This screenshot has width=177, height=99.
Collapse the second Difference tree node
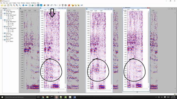tap(3, 37)
